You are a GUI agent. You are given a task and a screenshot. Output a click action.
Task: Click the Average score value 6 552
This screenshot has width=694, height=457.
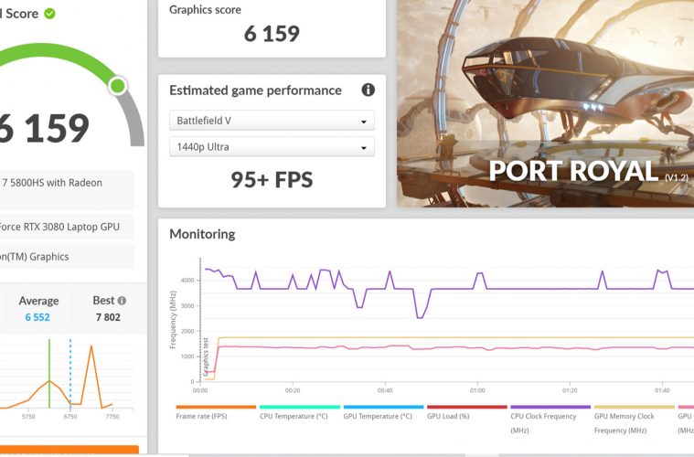click(37, 317)
